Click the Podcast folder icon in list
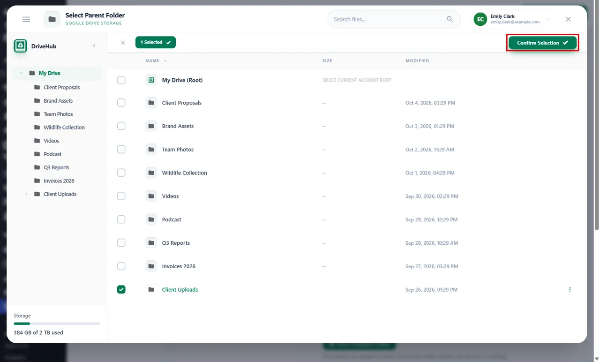This screenshot has height=362, width=600. pyautogui.click(x=151, y=219)
